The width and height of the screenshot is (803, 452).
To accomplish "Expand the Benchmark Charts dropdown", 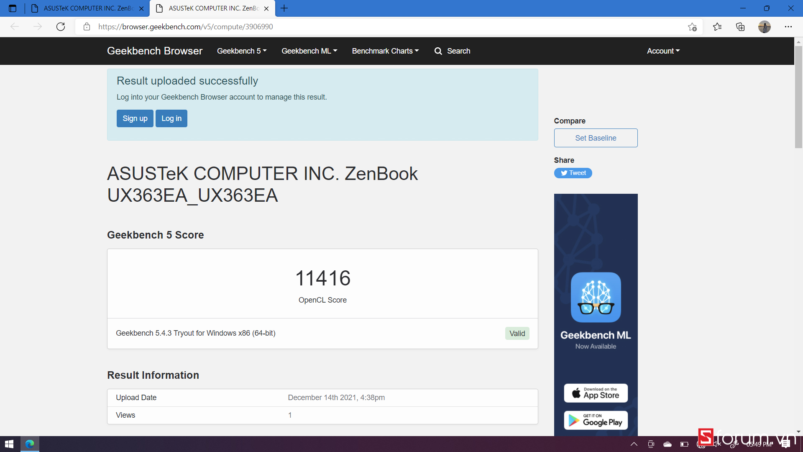I will point(385,51).
